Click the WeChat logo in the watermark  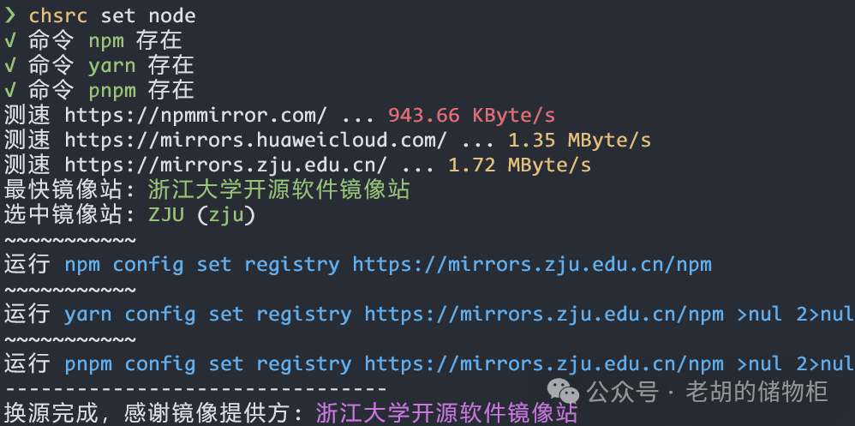pyautogui.click(x=563, y=391)
